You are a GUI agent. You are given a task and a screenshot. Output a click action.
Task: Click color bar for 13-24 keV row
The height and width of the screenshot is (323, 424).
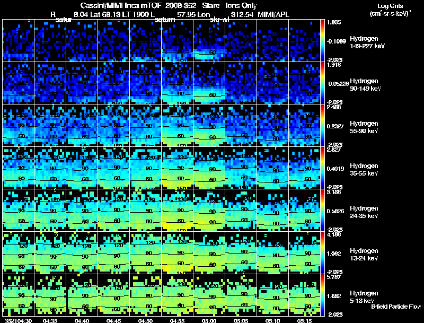pos(322,253)
